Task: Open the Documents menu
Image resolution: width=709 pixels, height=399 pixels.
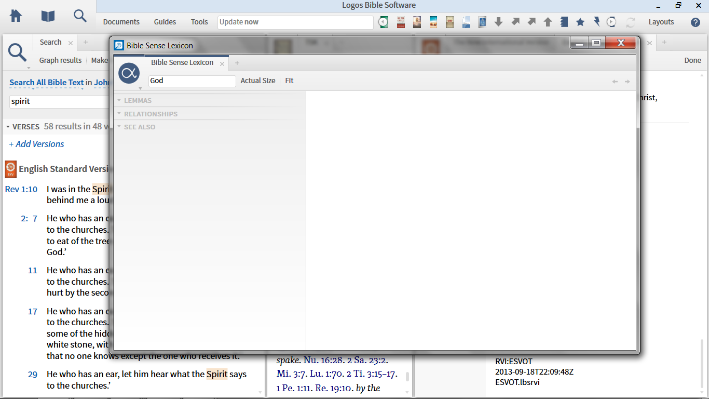Action: (121, 22)
